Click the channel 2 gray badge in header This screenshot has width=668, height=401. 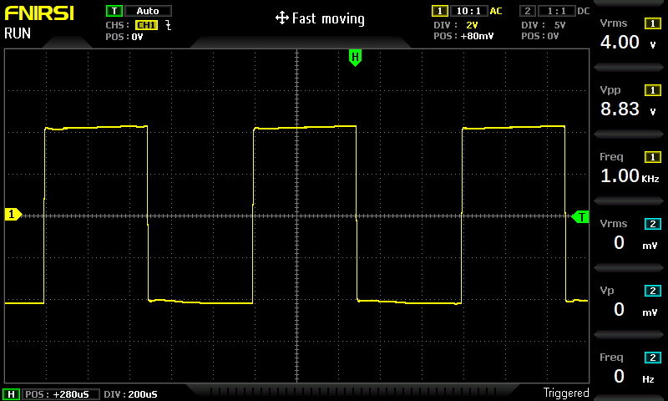click(528, 11)
